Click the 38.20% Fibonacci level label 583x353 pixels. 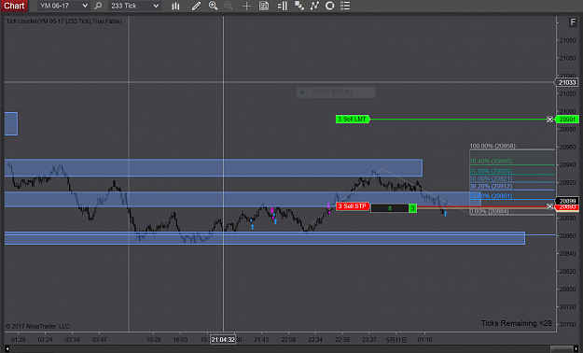click(491, 186)
